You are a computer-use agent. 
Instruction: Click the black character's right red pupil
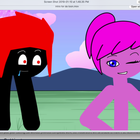tap(38, 62)
